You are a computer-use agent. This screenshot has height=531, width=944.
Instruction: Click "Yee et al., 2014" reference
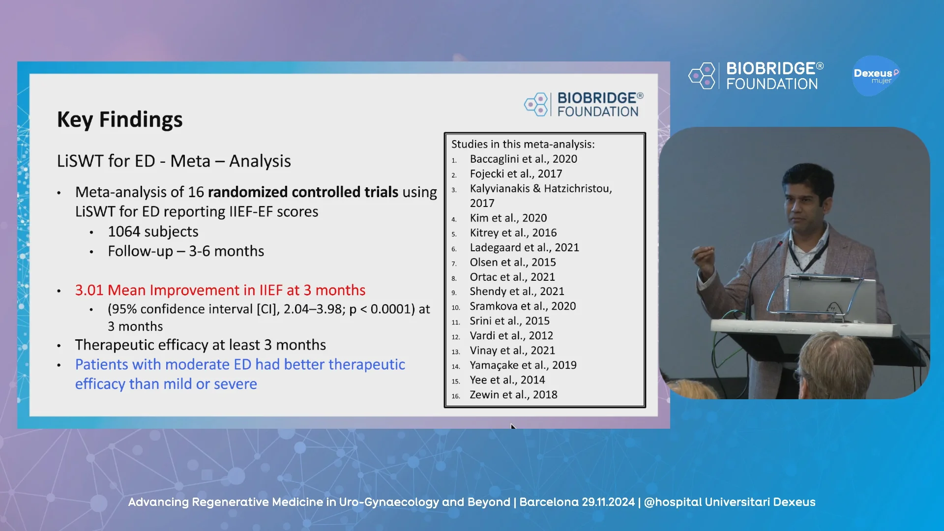[x=507, y=380]
